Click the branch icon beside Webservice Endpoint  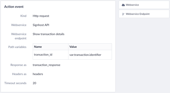(x=123, y=14)
